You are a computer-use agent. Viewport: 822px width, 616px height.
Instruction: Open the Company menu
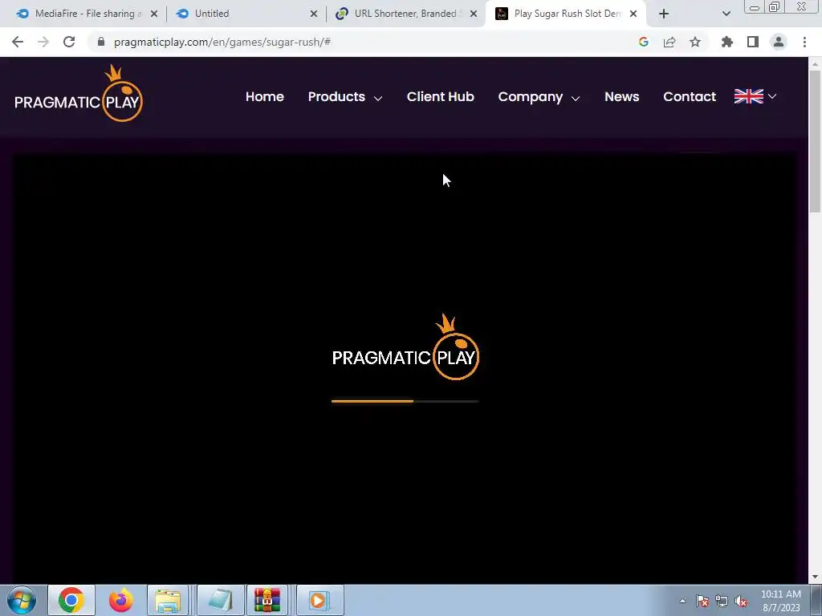point(531,97)
